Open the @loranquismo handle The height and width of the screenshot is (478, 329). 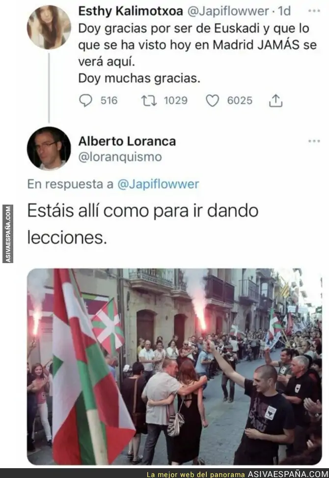[120, 157]
